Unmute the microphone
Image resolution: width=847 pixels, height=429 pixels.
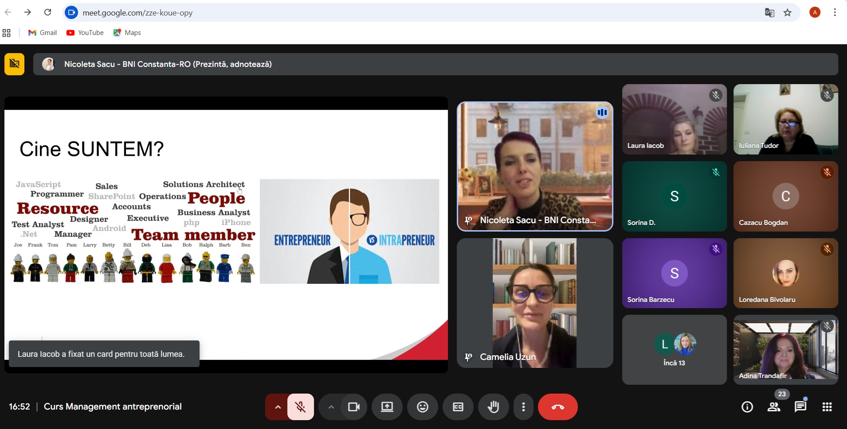(301, 407)
